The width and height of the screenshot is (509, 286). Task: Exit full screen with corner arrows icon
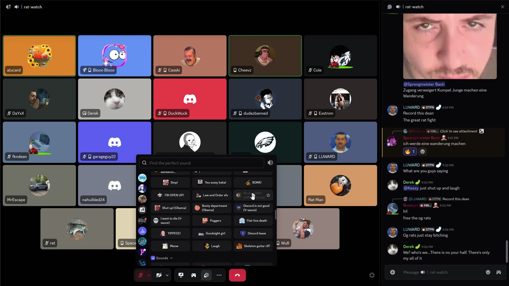[x=372, y=275]
